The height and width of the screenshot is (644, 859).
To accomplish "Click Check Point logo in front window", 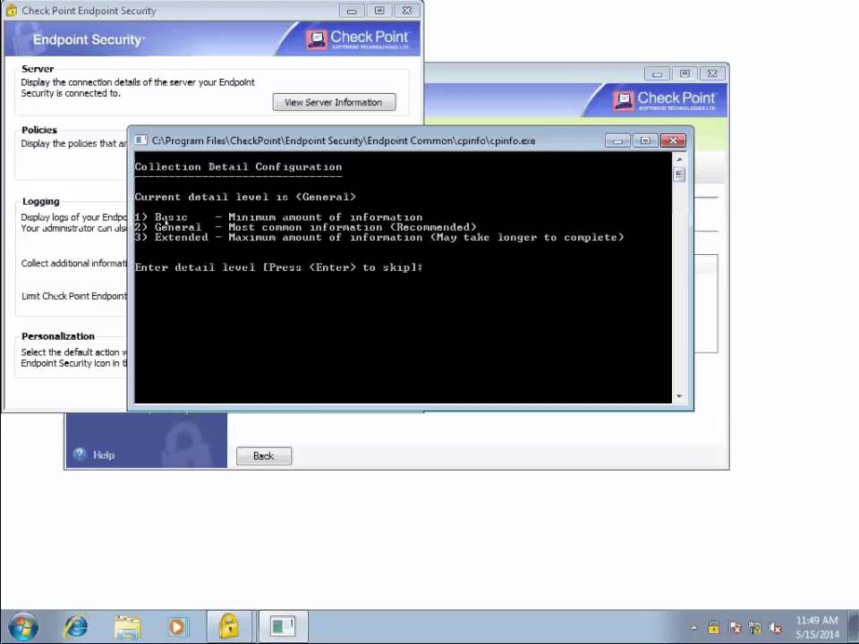I will click(357, 38).
